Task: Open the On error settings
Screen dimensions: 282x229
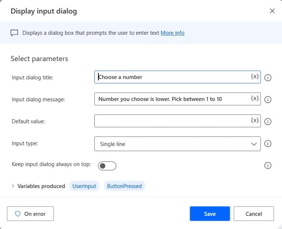Action: point(30,214)
